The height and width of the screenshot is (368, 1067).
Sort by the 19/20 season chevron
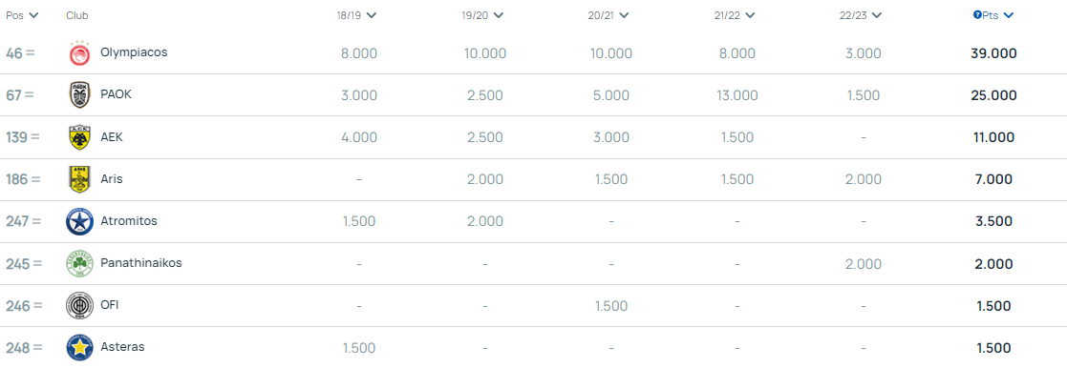click(498, 15)
